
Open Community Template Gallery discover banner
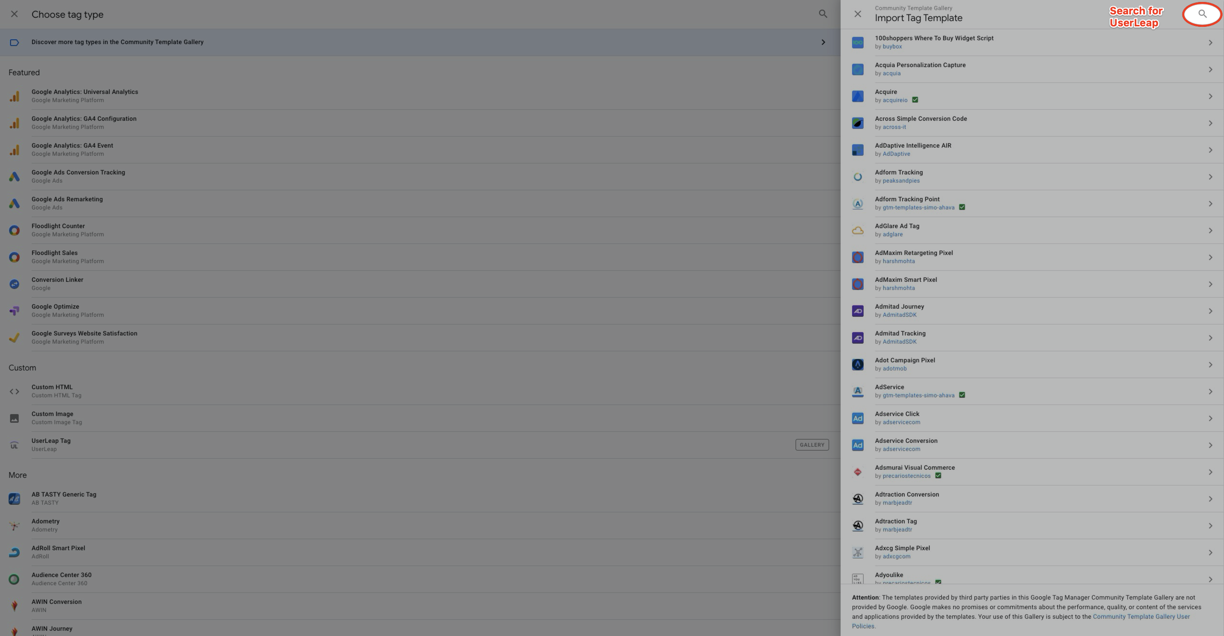[420, 42]
